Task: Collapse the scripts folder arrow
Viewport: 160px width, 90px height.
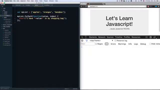Action: 3,14
